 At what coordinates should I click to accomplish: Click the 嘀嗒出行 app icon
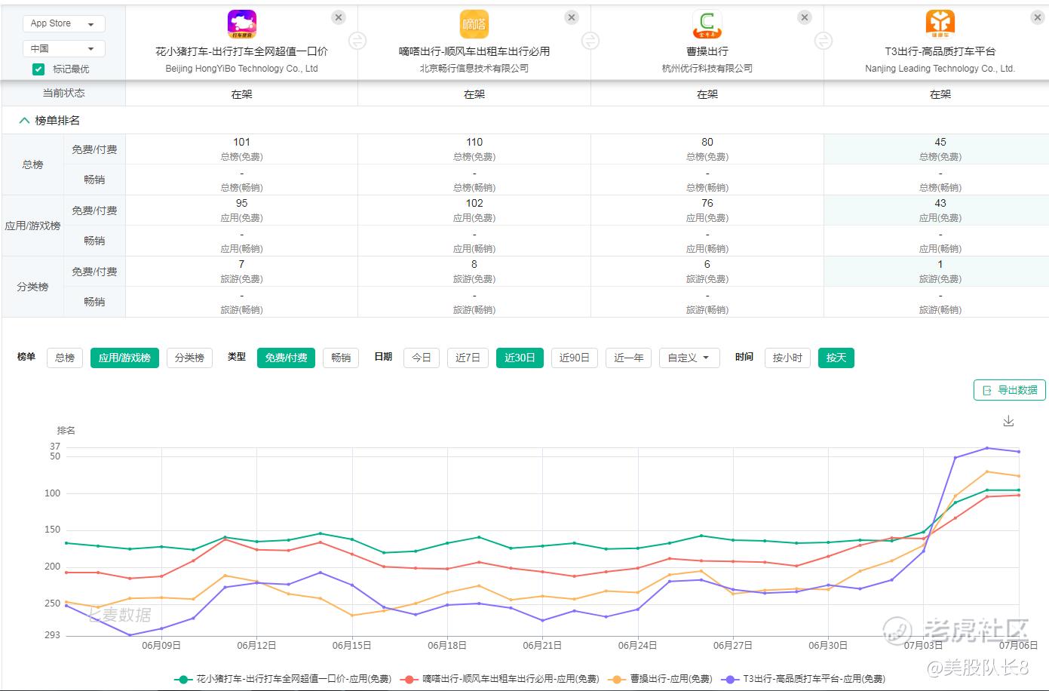(474, 24)
